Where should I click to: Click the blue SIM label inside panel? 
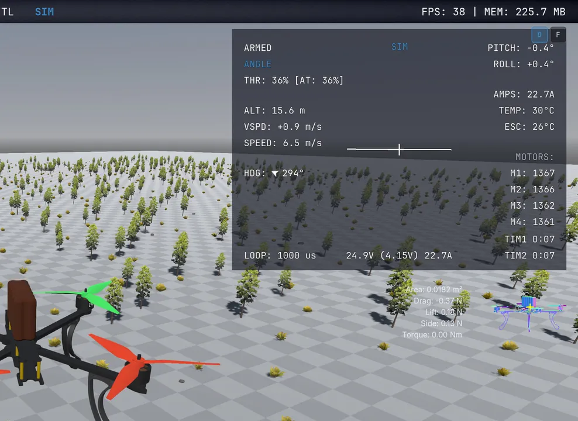pos(400,47)
